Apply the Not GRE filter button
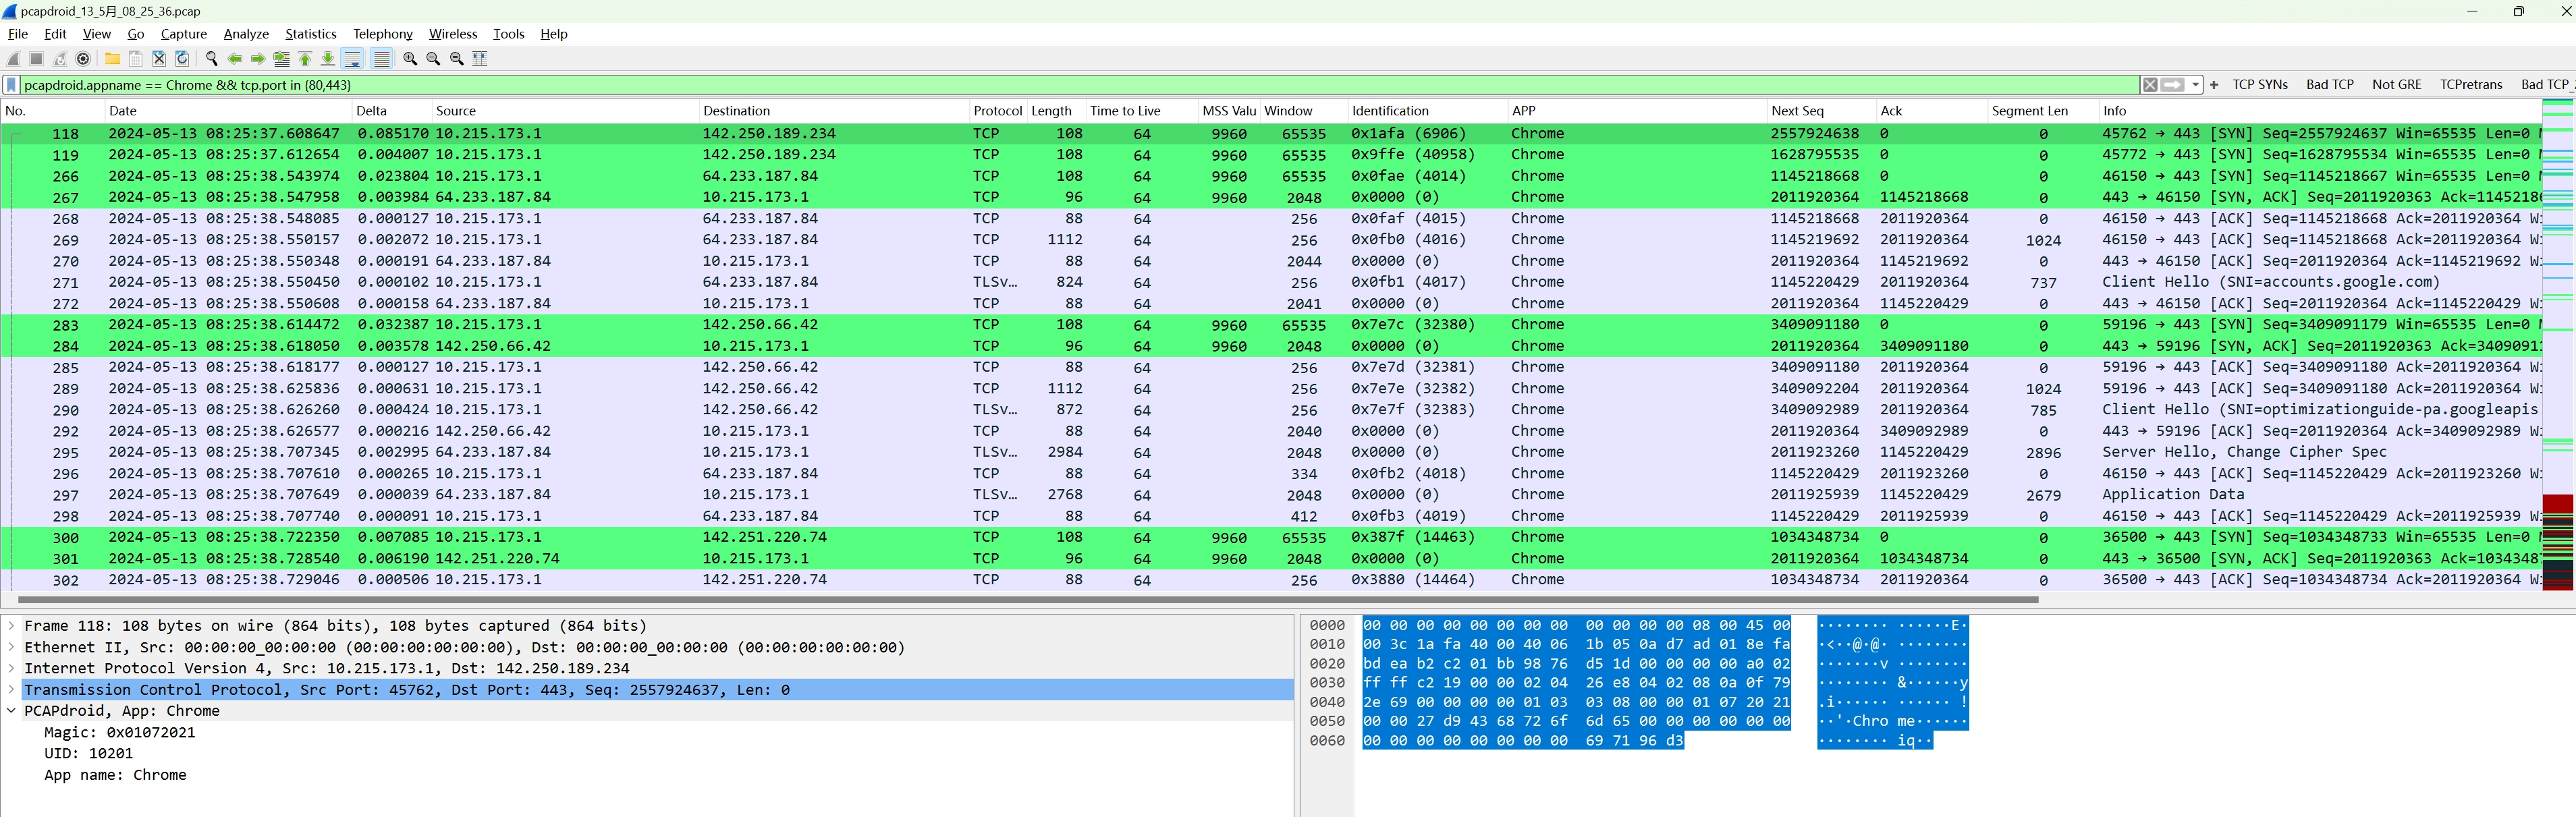Image resolution: width=2576 pixels, height=817 pixels. coord(2396,85)
